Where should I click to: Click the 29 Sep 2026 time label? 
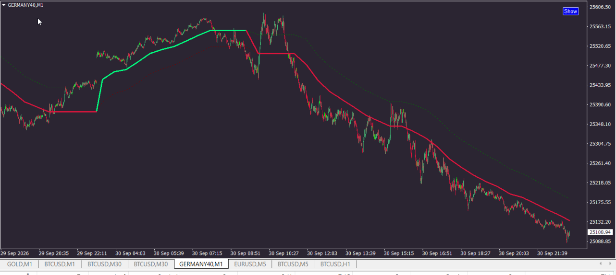tap(15, 253)
